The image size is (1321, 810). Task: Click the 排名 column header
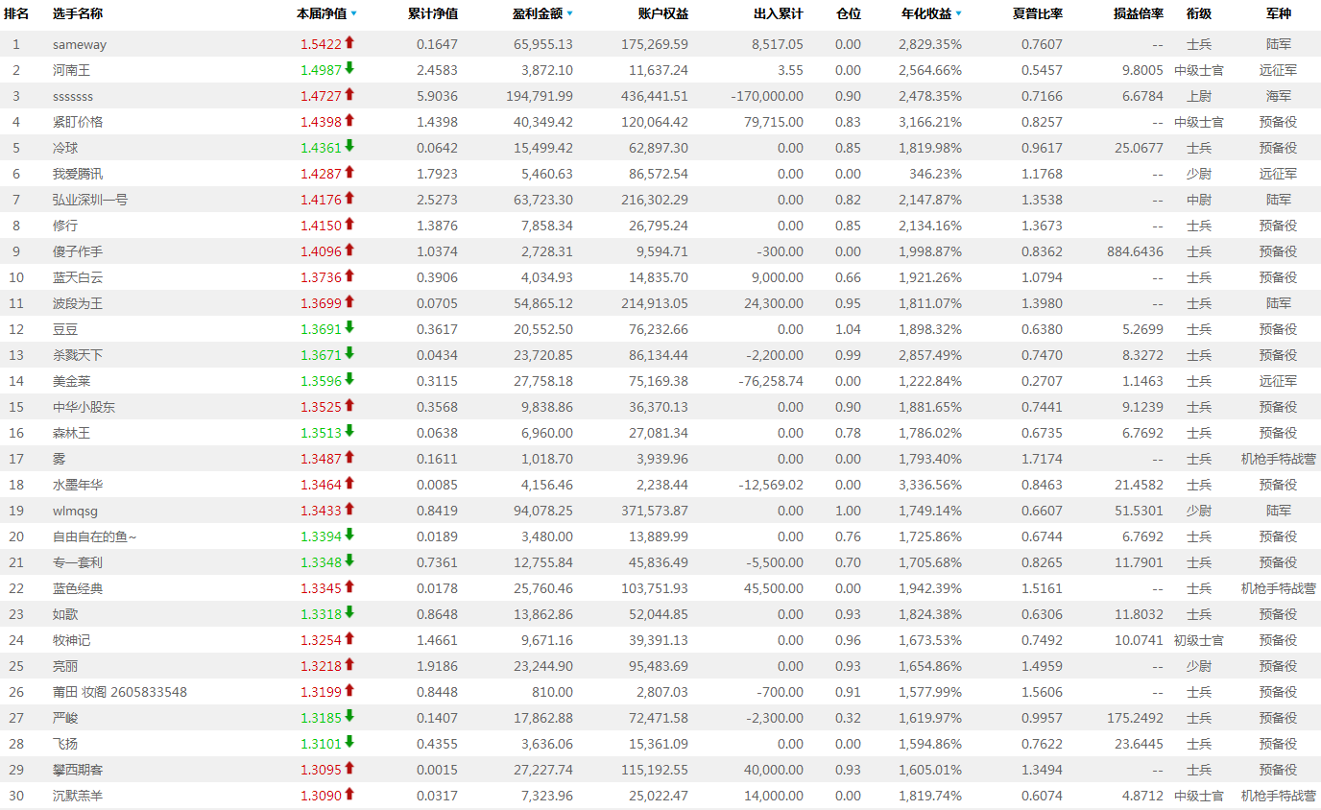click(16, 14)
